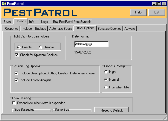Open the Spyware Cookies sub-tab
This screenshot has height=121, width=168.
coord(109,29)
